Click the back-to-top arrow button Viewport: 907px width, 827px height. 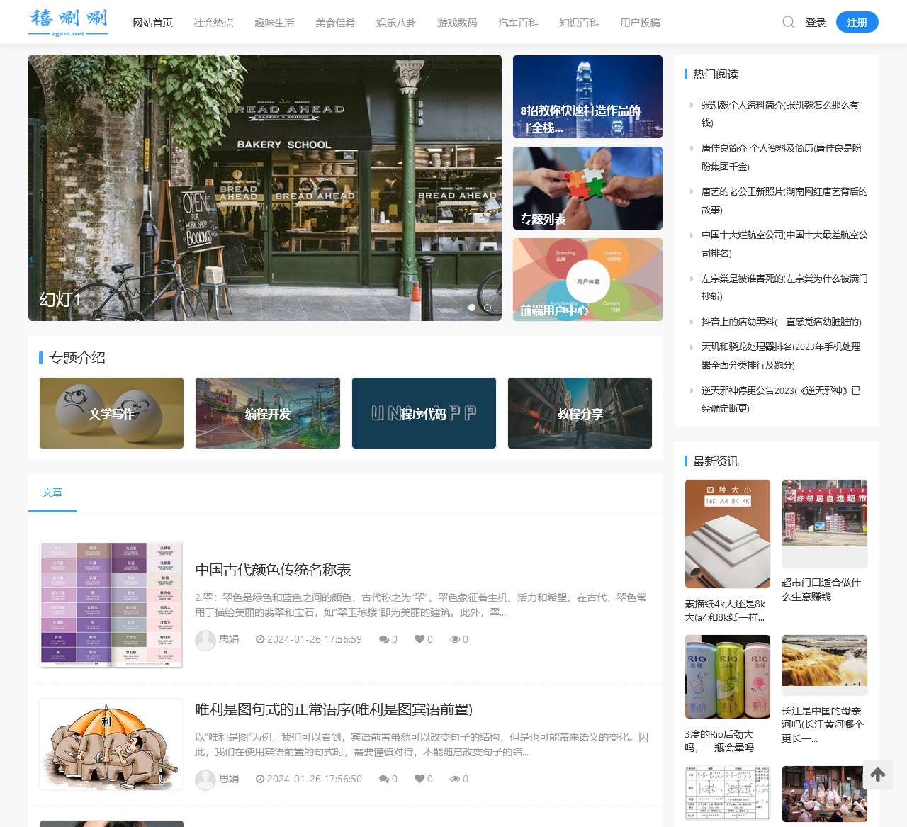click(x=877, y=775)
